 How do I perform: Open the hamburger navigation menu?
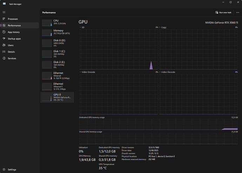click(4, 12)
